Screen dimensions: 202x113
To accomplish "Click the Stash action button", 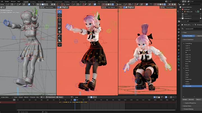I will click(x=59, y=97).
